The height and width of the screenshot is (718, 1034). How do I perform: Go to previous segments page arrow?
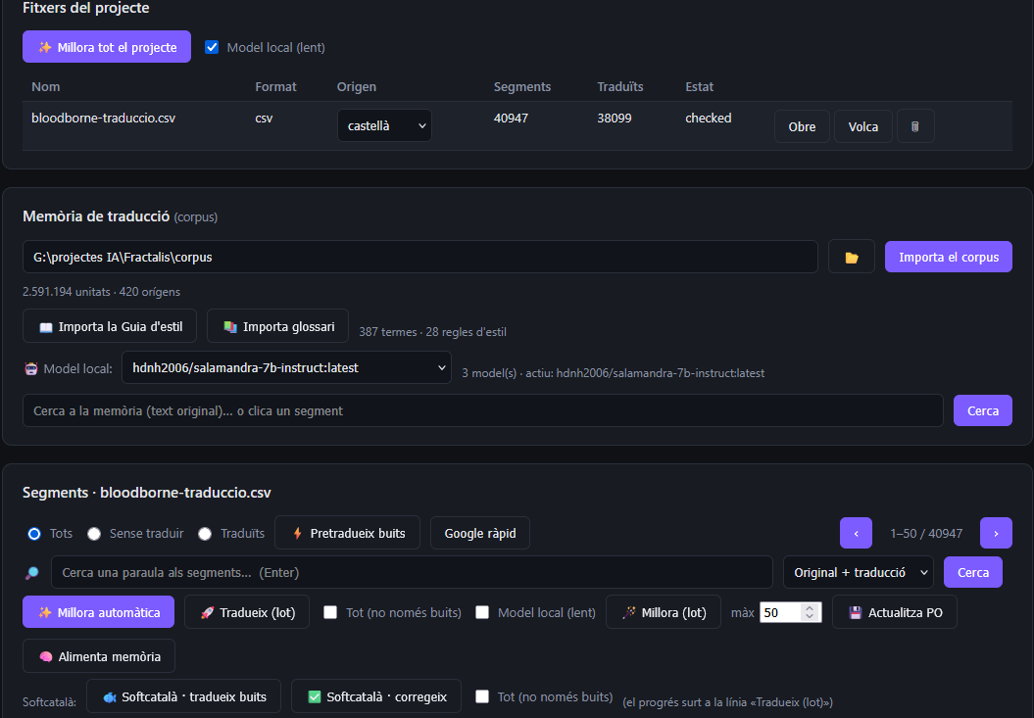[x=856, y=533]
